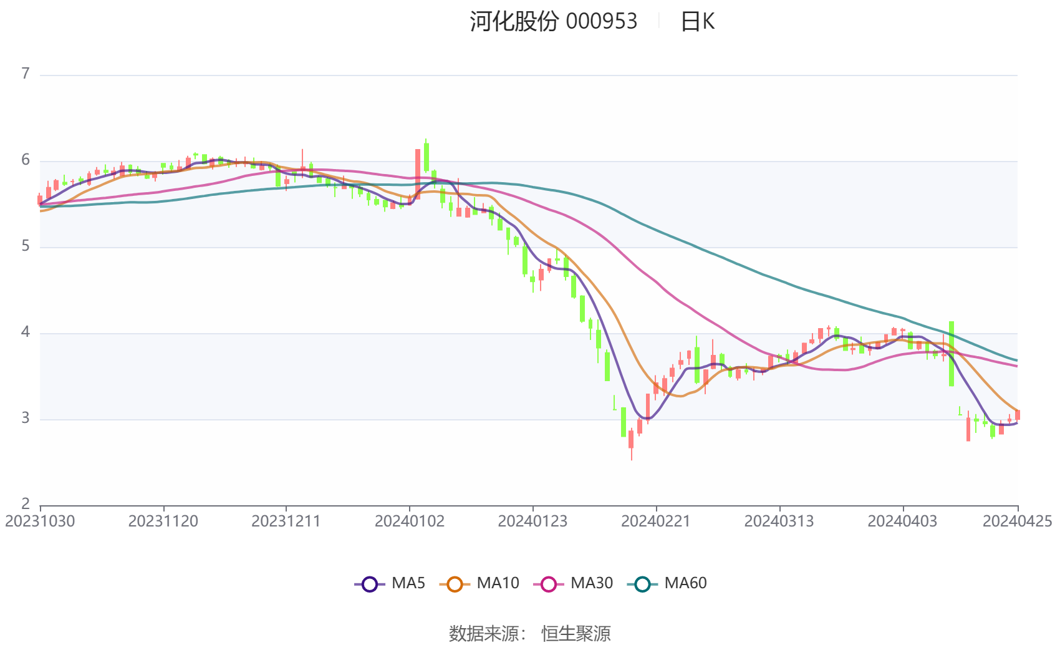This screenshot has width=1060, height=645.
Task: Click y-axis value label 7
Action: point(26,74)
